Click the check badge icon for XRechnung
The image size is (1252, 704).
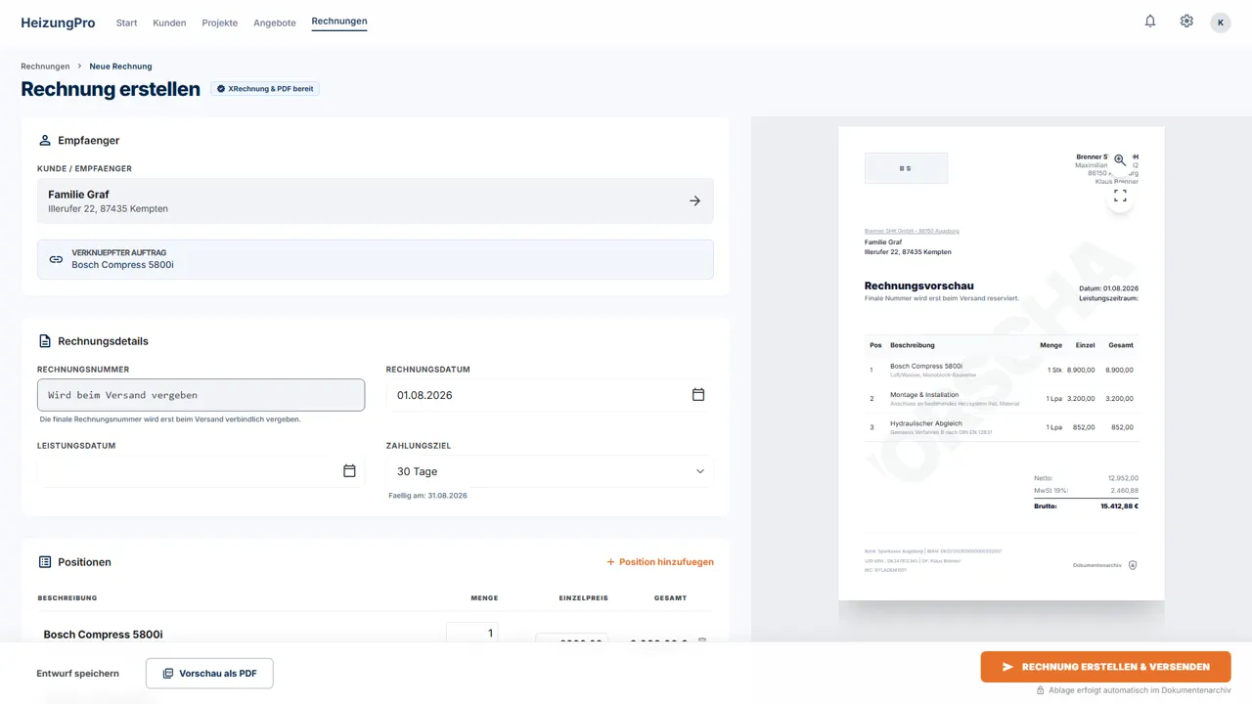[x=221, y=89]
